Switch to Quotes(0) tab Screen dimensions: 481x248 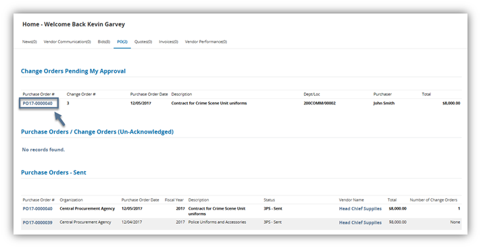143,42
